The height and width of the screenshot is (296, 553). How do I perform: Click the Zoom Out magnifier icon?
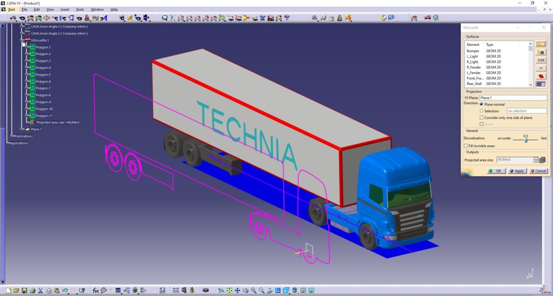(262, 291)
